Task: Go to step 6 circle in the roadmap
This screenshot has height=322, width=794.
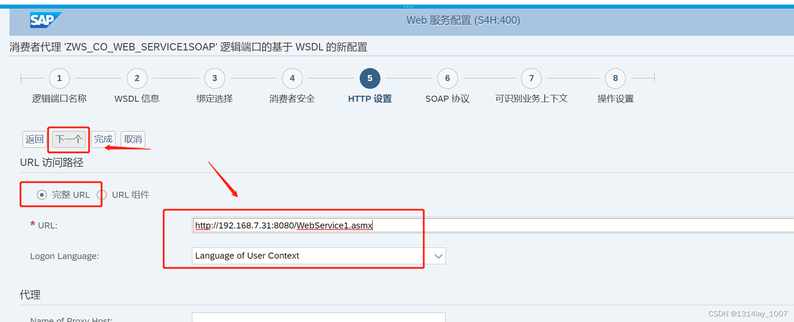Action: [448, 78]
